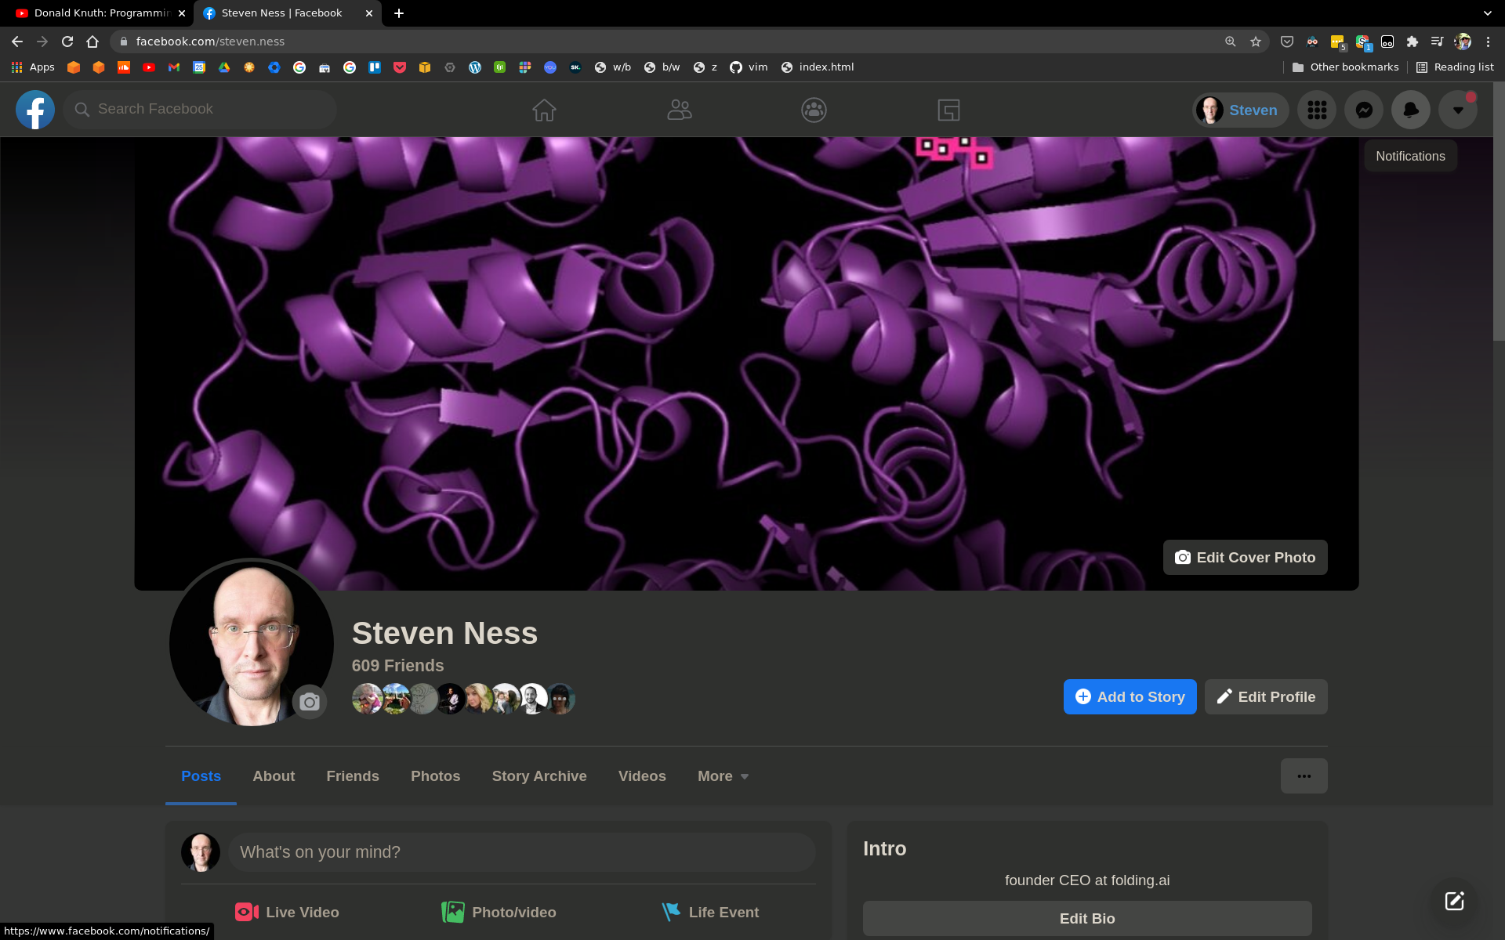This screenshot has height=940, width=1505.
Task: Expand the More tab dropdown
Action: pyautogui.click(x=723, y=775)
